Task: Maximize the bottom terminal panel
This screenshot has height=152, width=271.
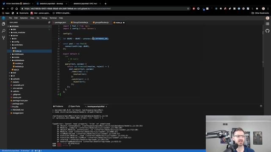Action: click(x=261, y=106)
